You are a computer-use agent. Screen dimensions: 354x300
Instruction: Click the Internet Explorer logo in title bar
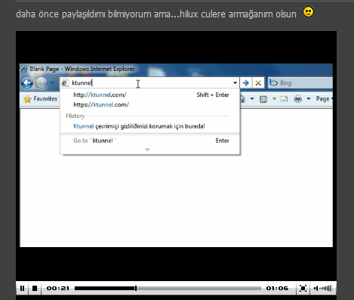click(23, 69)
